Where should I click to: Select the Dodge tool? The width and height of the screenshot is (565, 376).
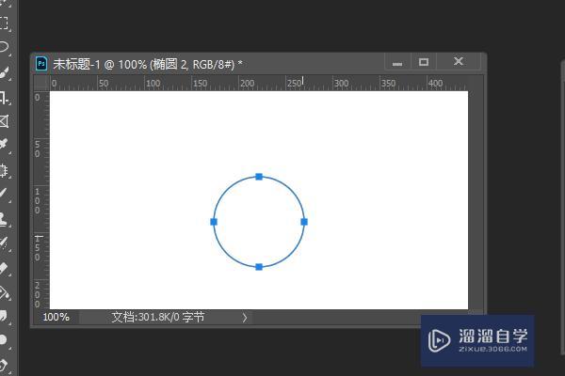coord(4,339)
